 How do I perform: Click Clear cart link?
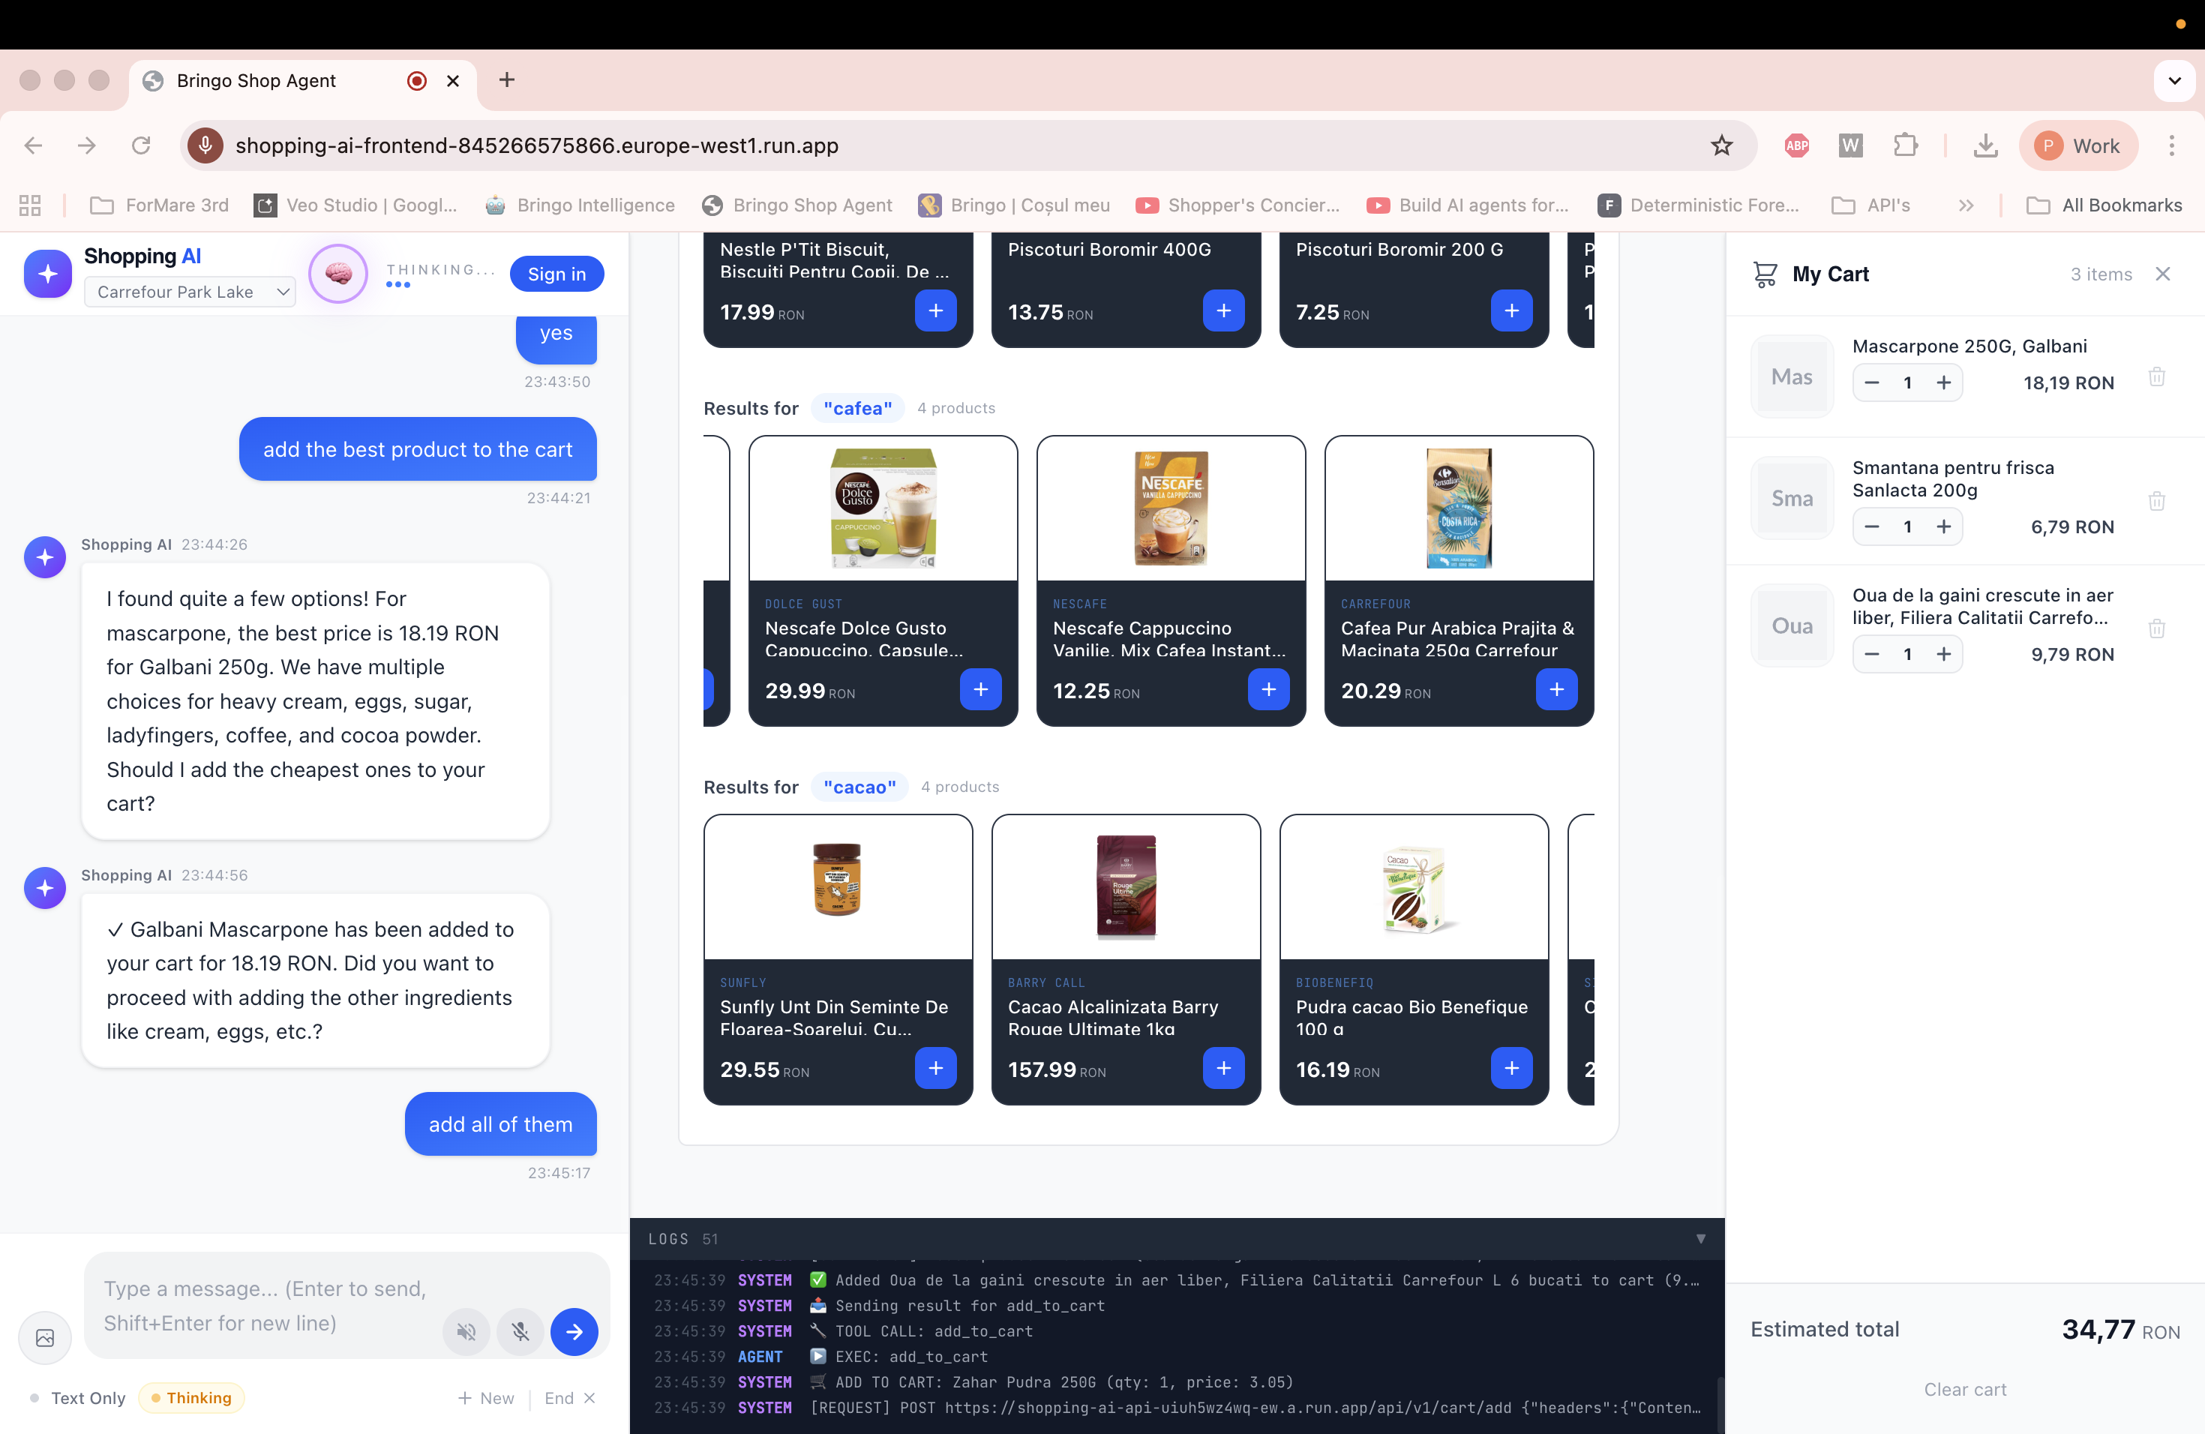(1964, 1388)
